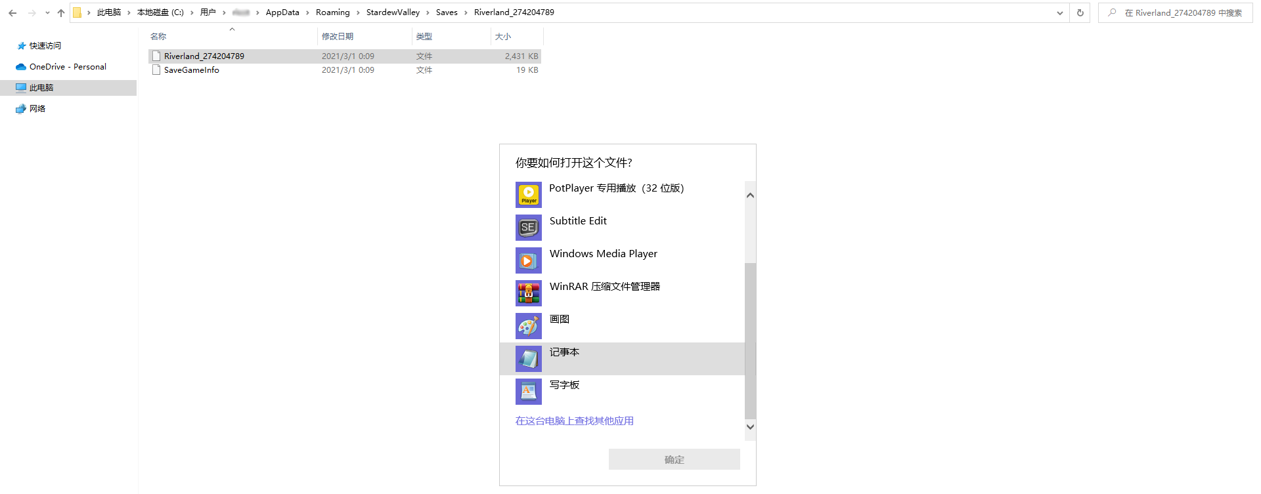The width and height of the screenshot is (1261, 494).
Task: Jump to 本地磁盘 (C:) in the path
Action: (x=160, y=12)
